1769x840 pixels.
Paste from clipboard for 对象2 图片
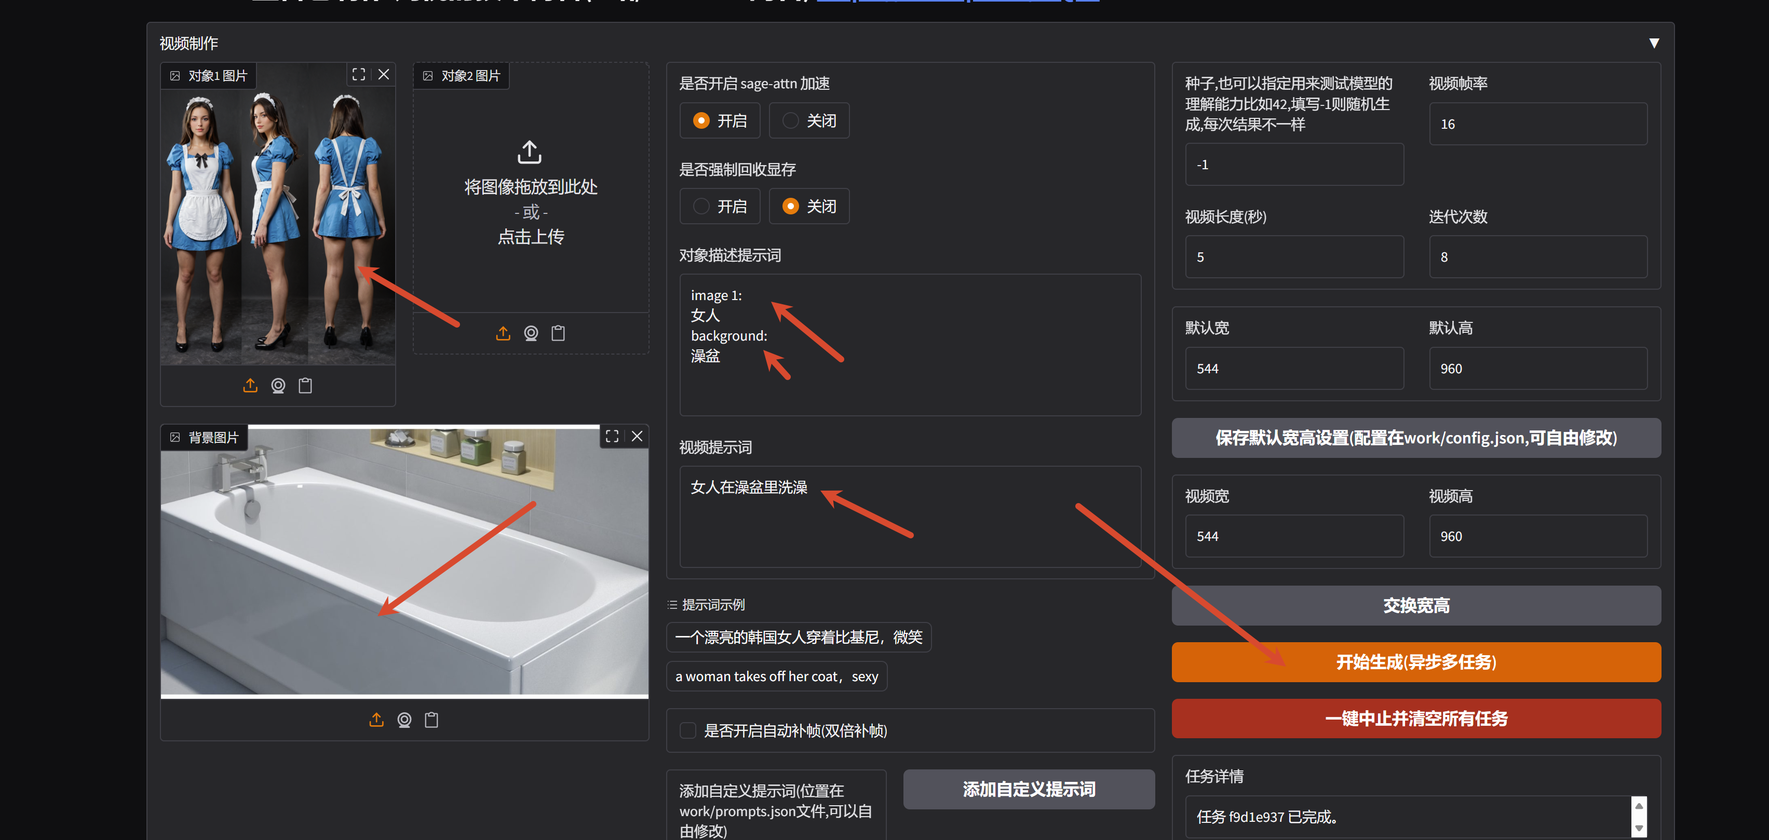558,333
